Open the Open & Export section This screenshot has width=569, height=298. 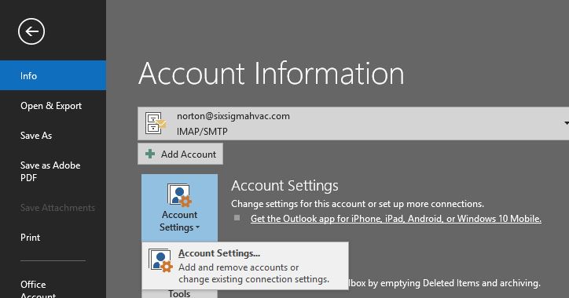click(51, 106)
